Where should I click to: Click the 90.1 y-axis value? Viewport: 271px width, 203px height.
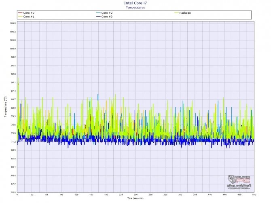pos(13,82)
